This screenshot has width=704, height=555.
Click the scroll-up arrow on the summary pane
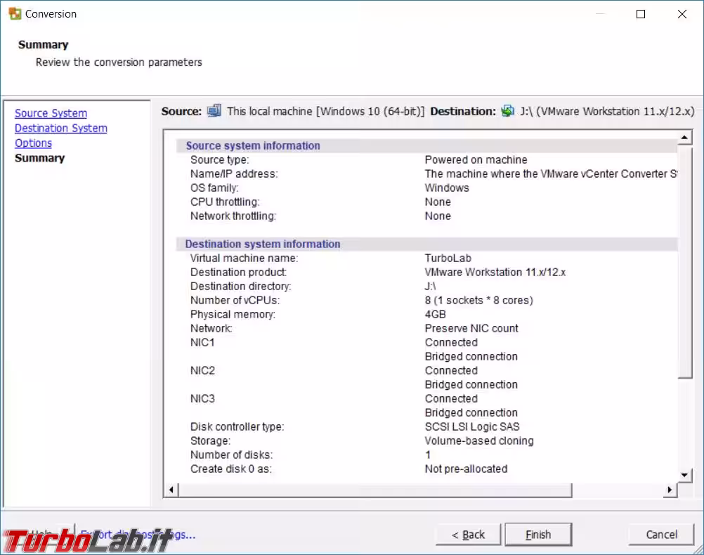[x=684, y=136]
